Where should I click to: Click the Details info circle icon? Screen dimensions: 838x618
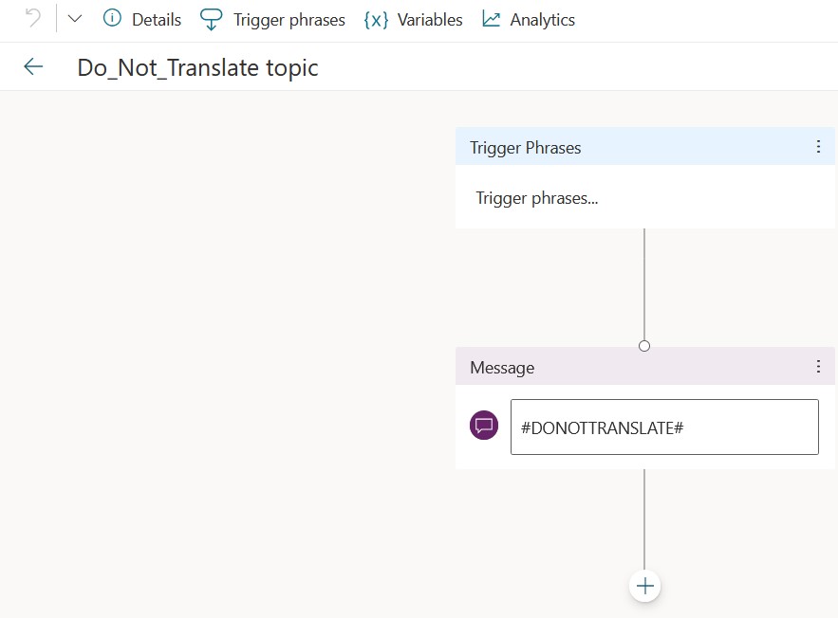(x=112, y=19)
